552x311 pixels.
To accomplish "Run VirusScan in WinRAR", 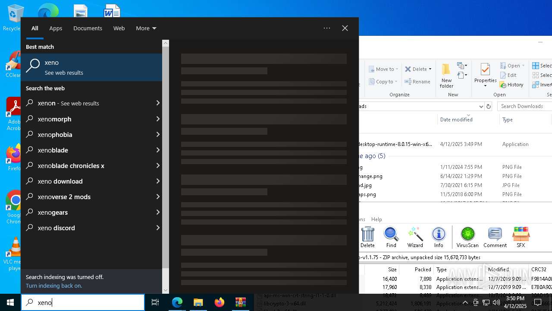I will [467, 237].
